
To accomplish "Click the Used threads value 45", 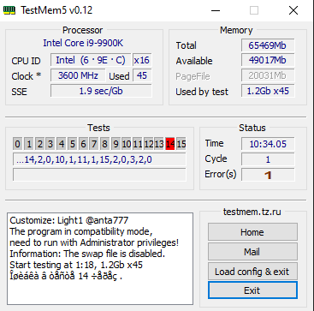I will pos(142,75).
